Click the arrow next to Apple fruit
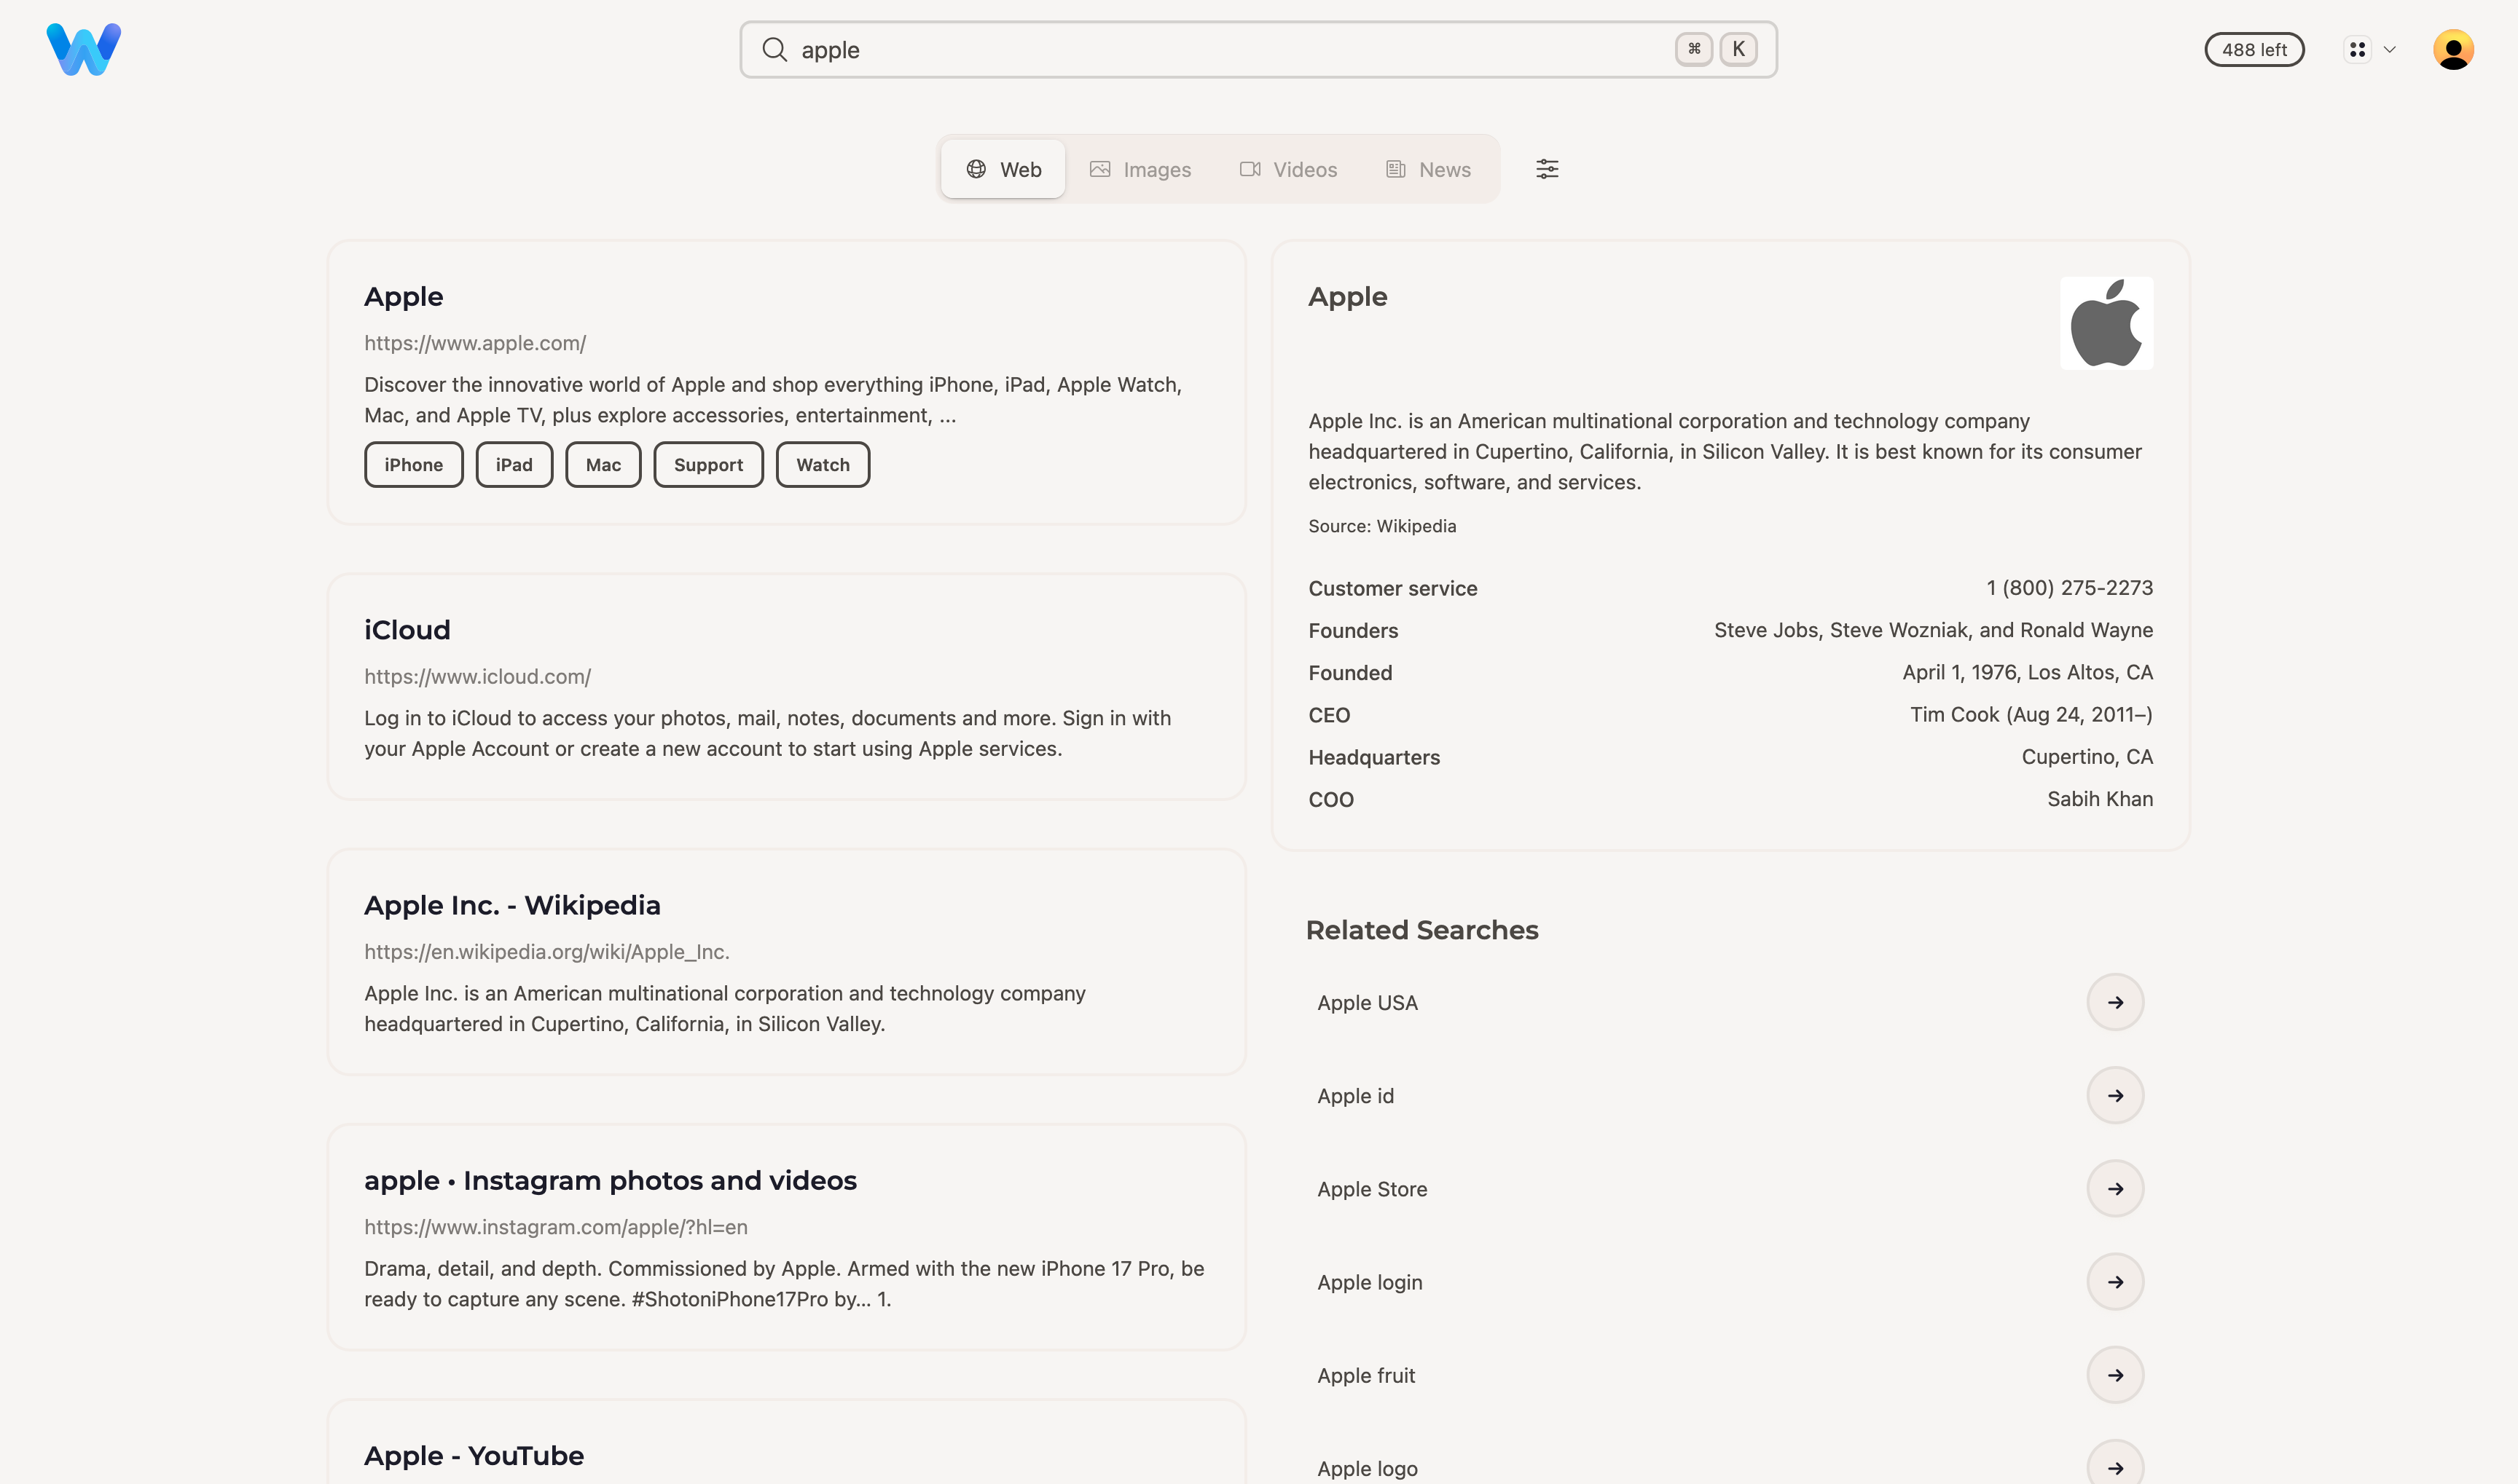The image size is (2518, 1484). 2115,1375
